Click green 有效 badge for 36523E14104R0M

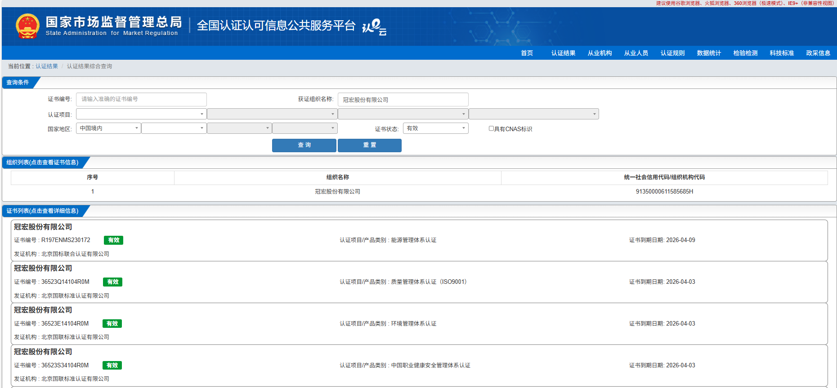(x=112, y=324)
